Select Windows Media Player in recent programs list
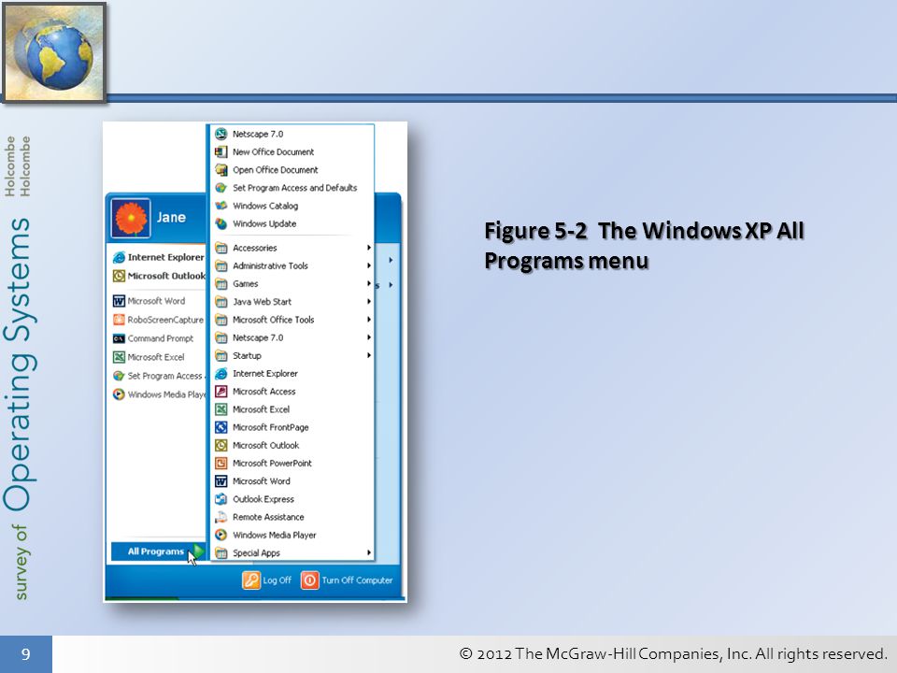897x673 pixels. (158, 394)
